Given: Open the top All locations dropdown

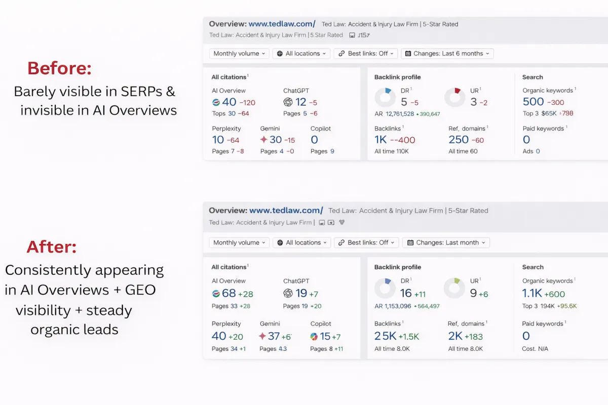Looking at the screenshot, I should tap(301, 54).
